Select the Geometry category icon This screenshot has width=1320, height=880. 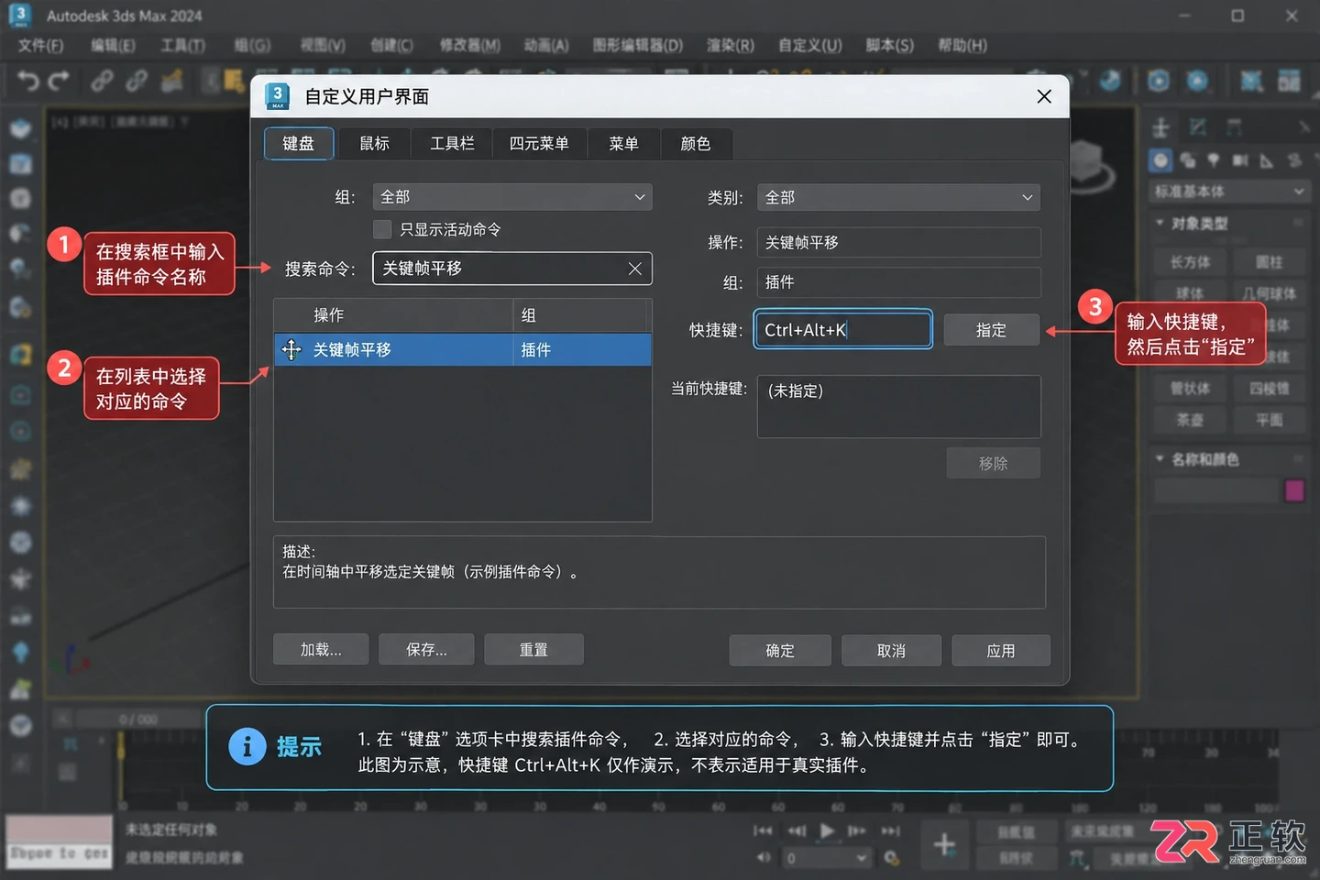(x=1161, y=160)
